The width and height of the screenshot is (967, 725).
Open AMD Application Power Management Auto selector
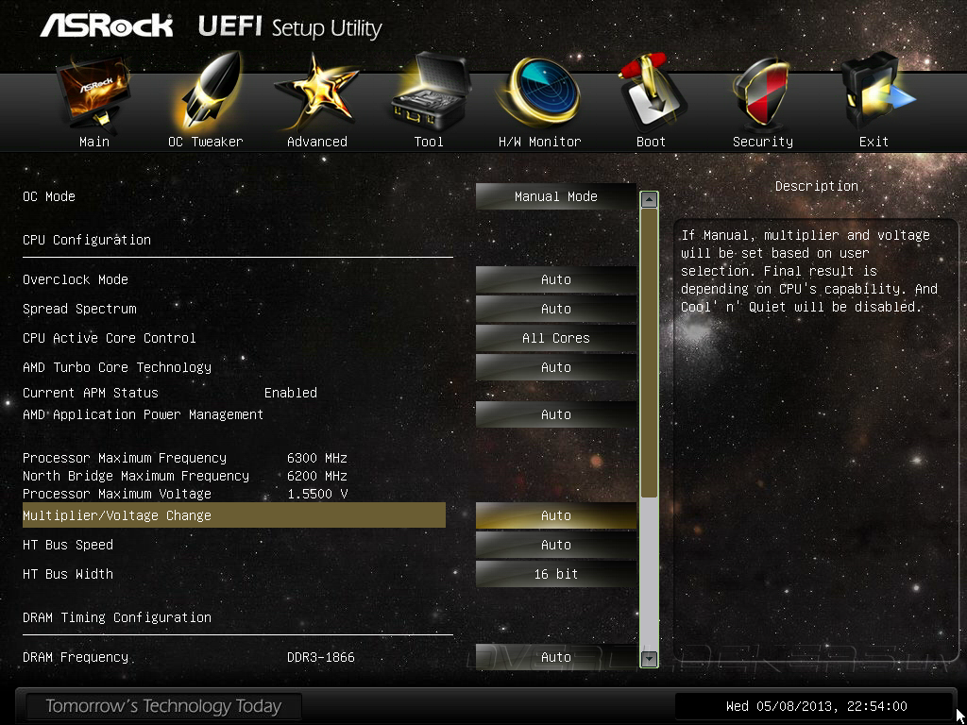pos(555,415)
